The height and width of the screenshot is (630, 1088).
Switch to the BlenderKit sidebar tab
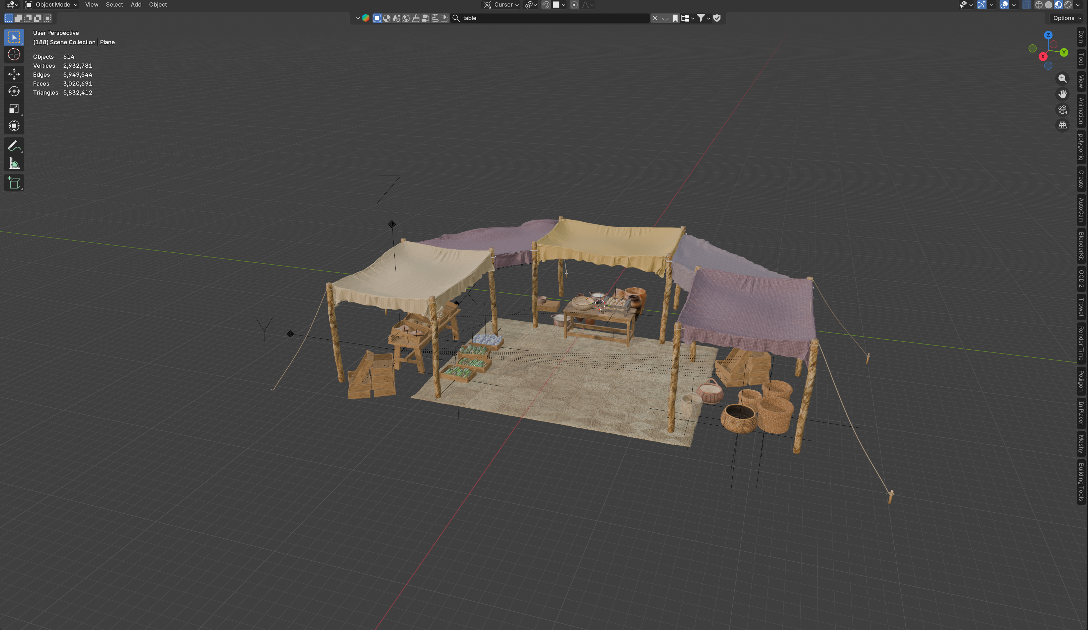pyautogui.click(x=1081, y=246)
